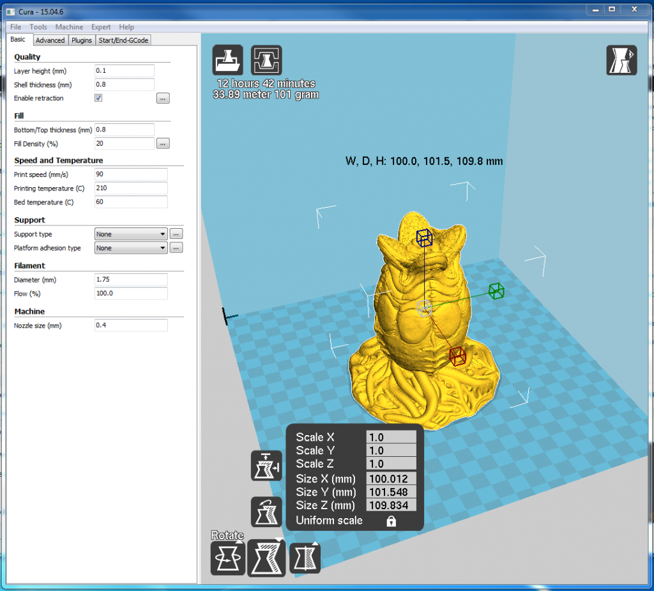
Task: Select the Mirror tool
Action: 305,558
